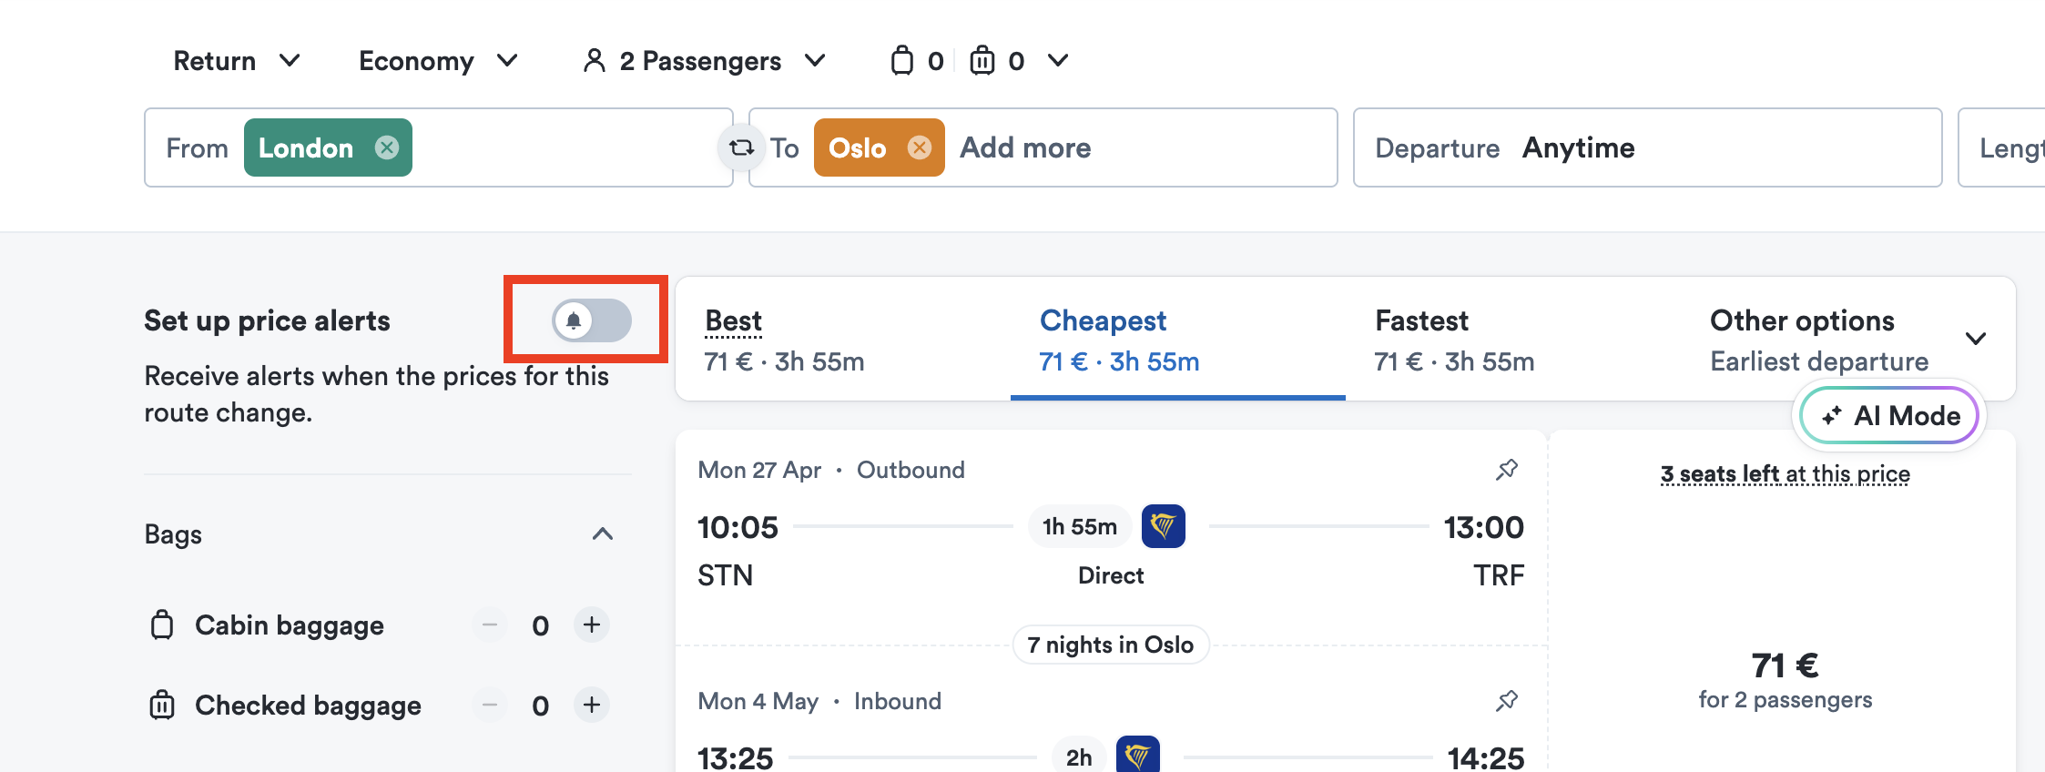Viewport: 2045px width, 772px height.
Task: Collapse the Bags filter section
Action: point(603,534)
